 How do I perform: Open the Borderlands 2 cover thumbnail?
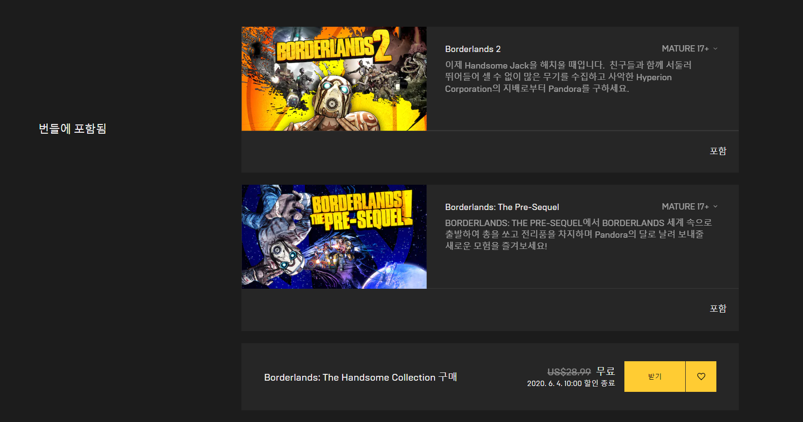334,79
